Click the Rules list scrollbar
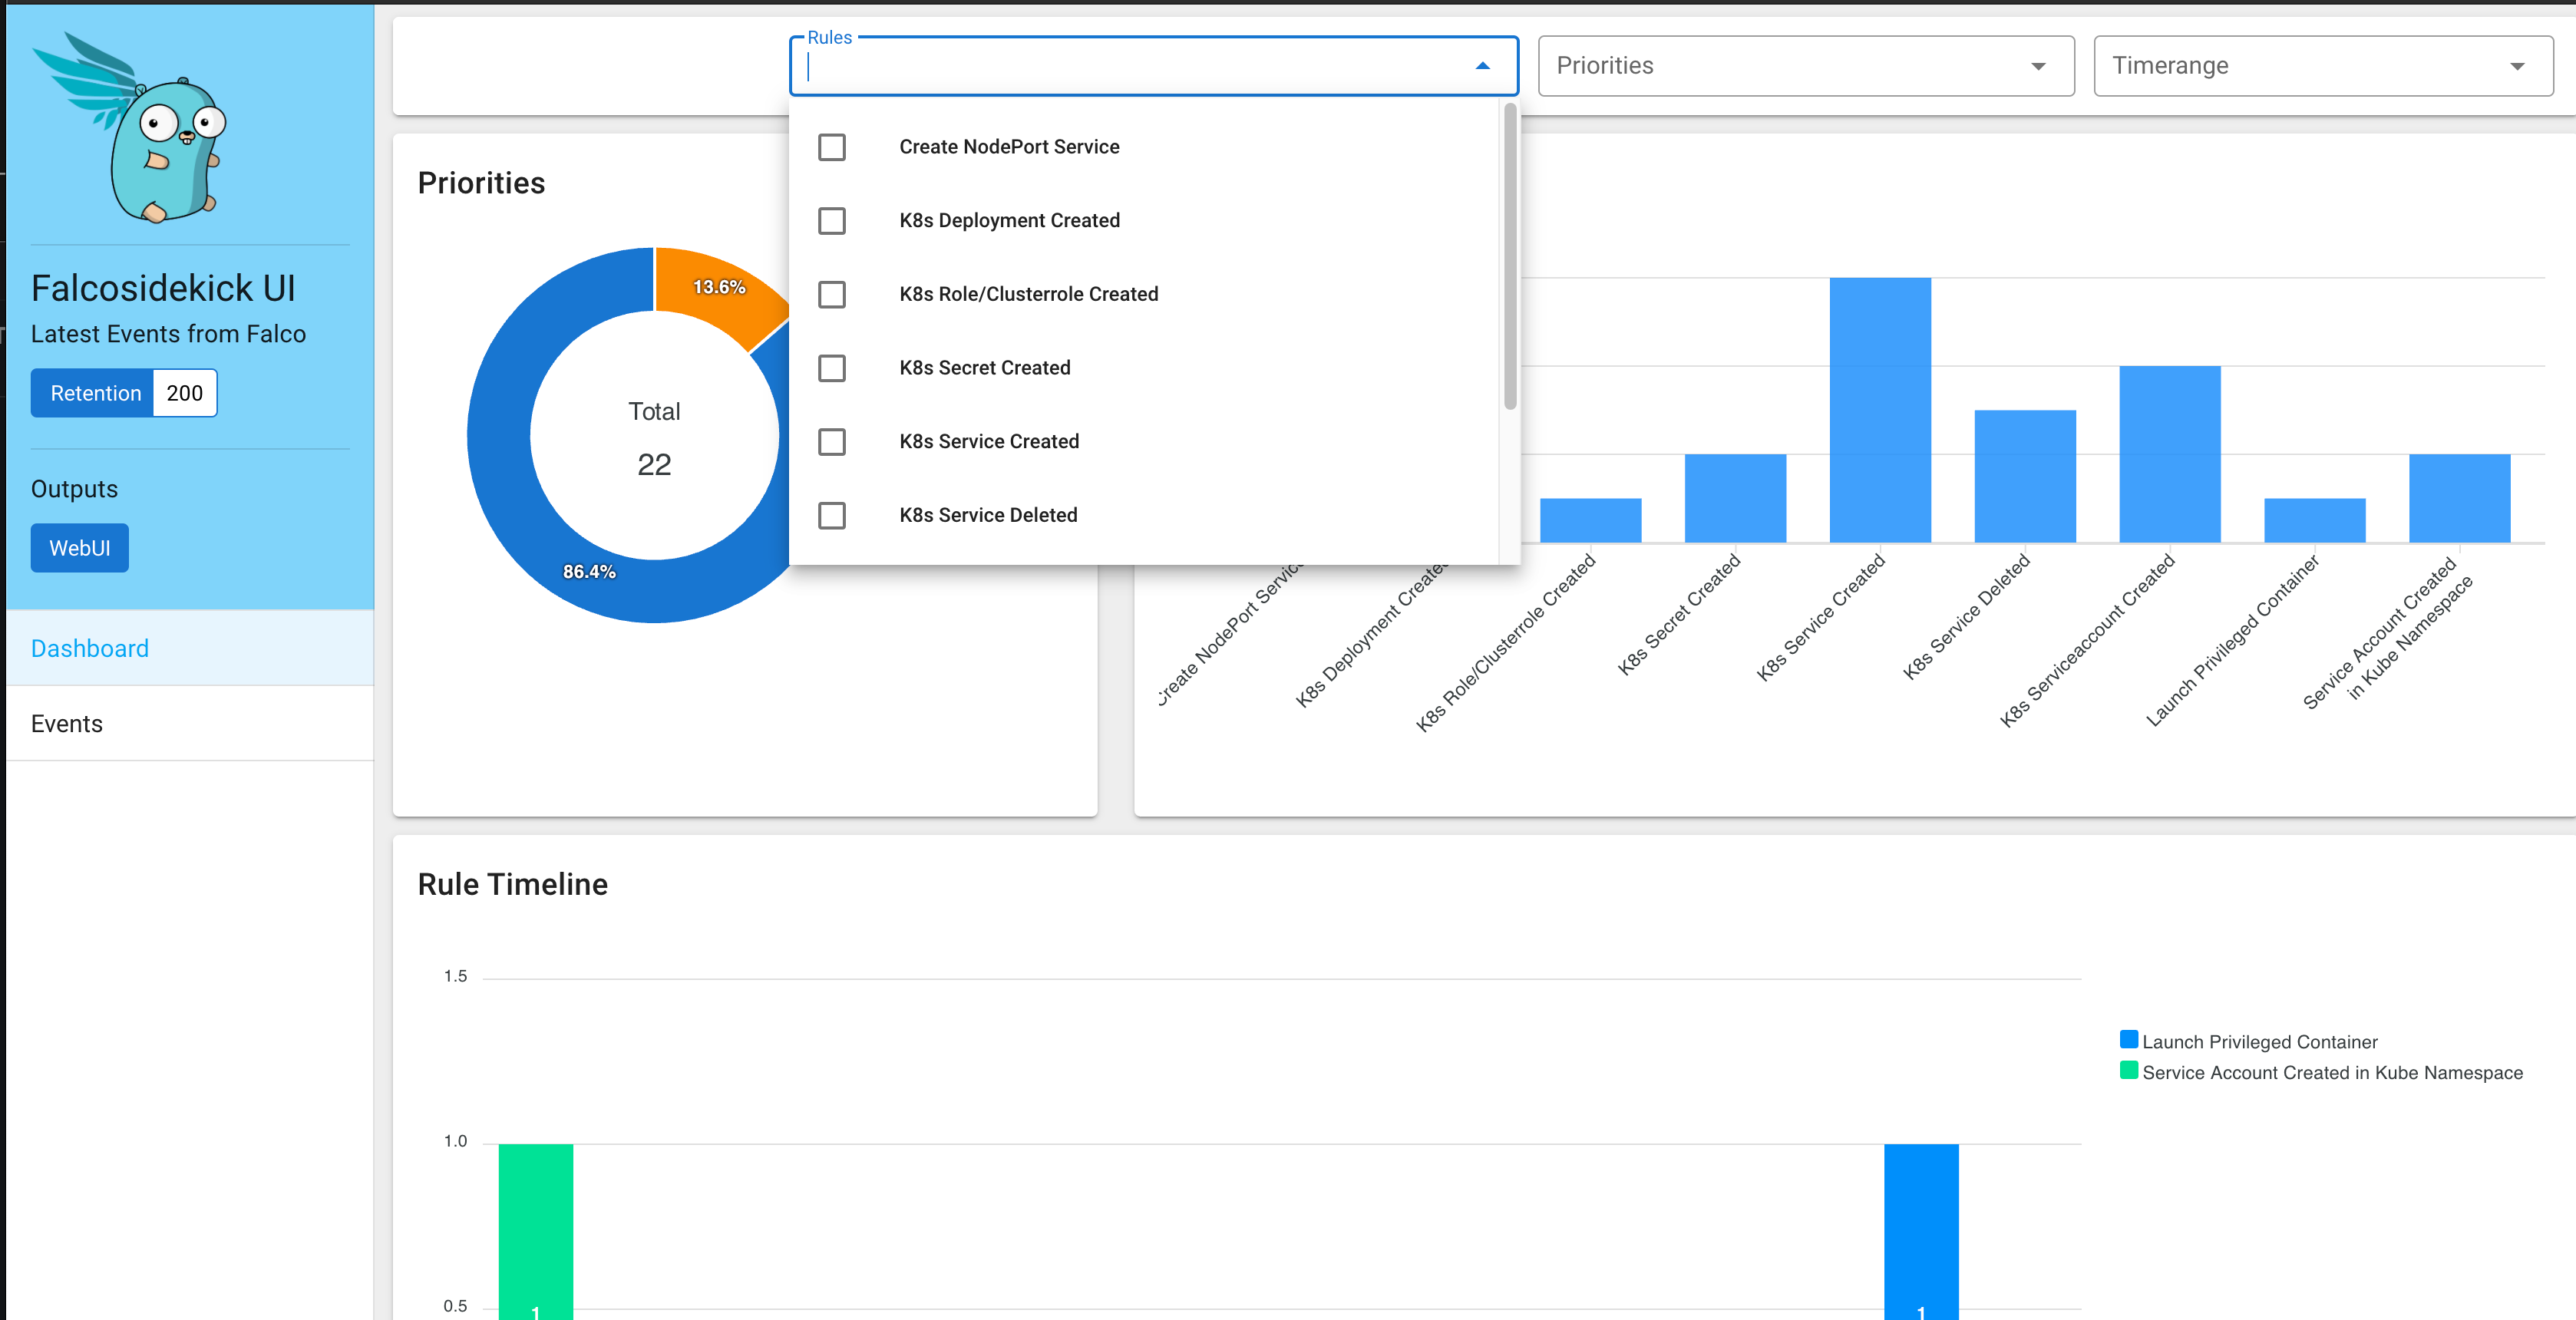Image resolution: width=2576 pixels, height=1320 pixels. (x=1509, y=257)
